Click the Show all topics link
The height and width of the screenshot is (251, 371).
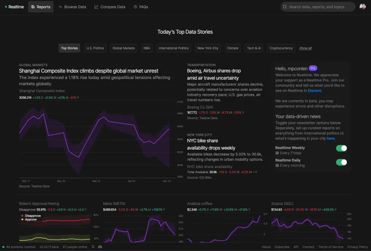click(306, 48)
